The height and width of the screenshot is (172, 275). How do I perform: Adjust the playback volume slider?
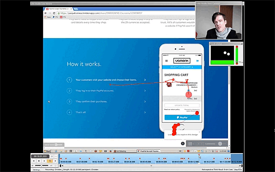click(x=42, y=166)
